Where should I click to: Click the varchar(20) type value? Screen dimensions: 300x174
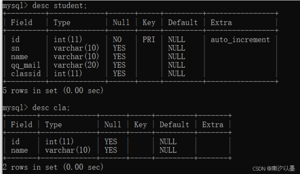tap(76, 65)
